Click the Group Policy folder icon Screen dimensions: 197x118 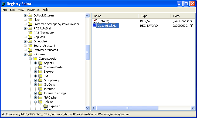(x=40, y=80)
